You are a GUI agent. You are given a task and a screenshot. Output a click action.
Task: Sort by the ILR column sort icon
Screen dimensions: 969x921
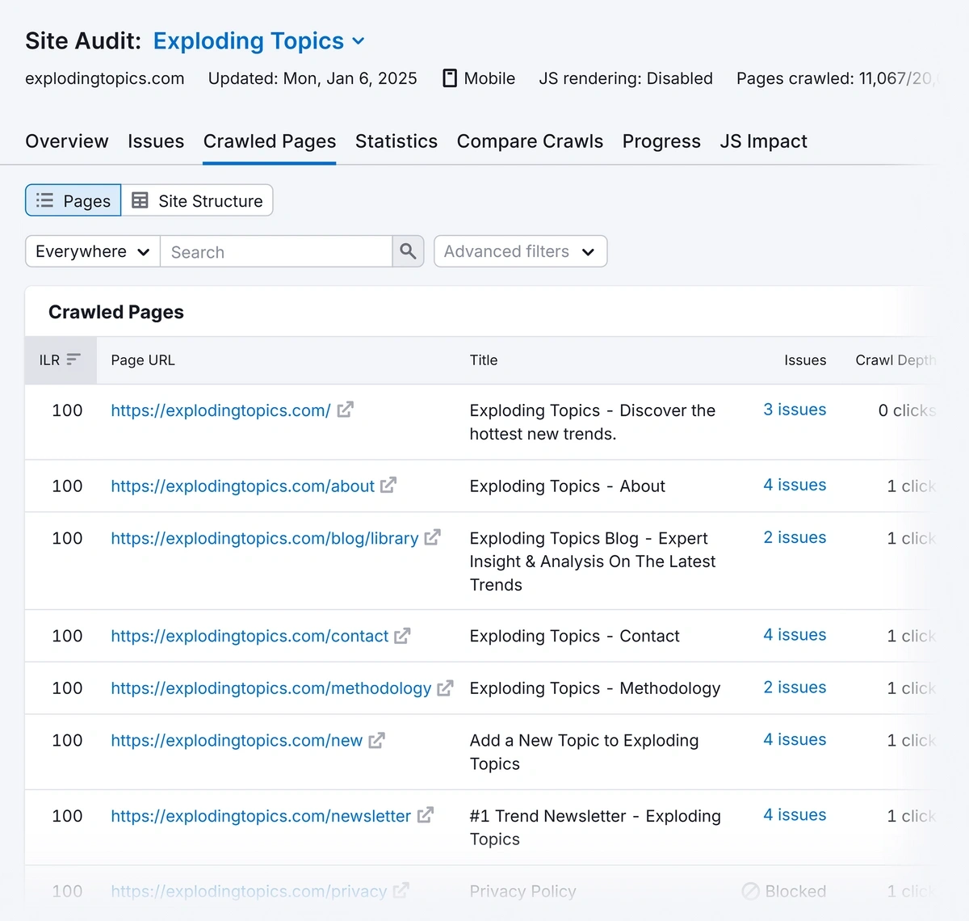(73, 360)
